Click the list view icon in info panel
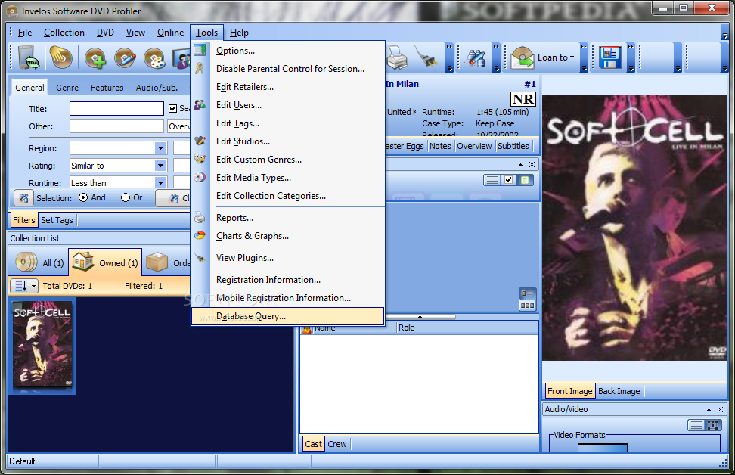The image size is (735, 475). pyautogui.click(x=492, y=180)
